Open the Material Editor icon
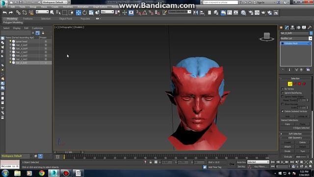The width and height of the screenshot is (314, 177). [x=243, y=13]
